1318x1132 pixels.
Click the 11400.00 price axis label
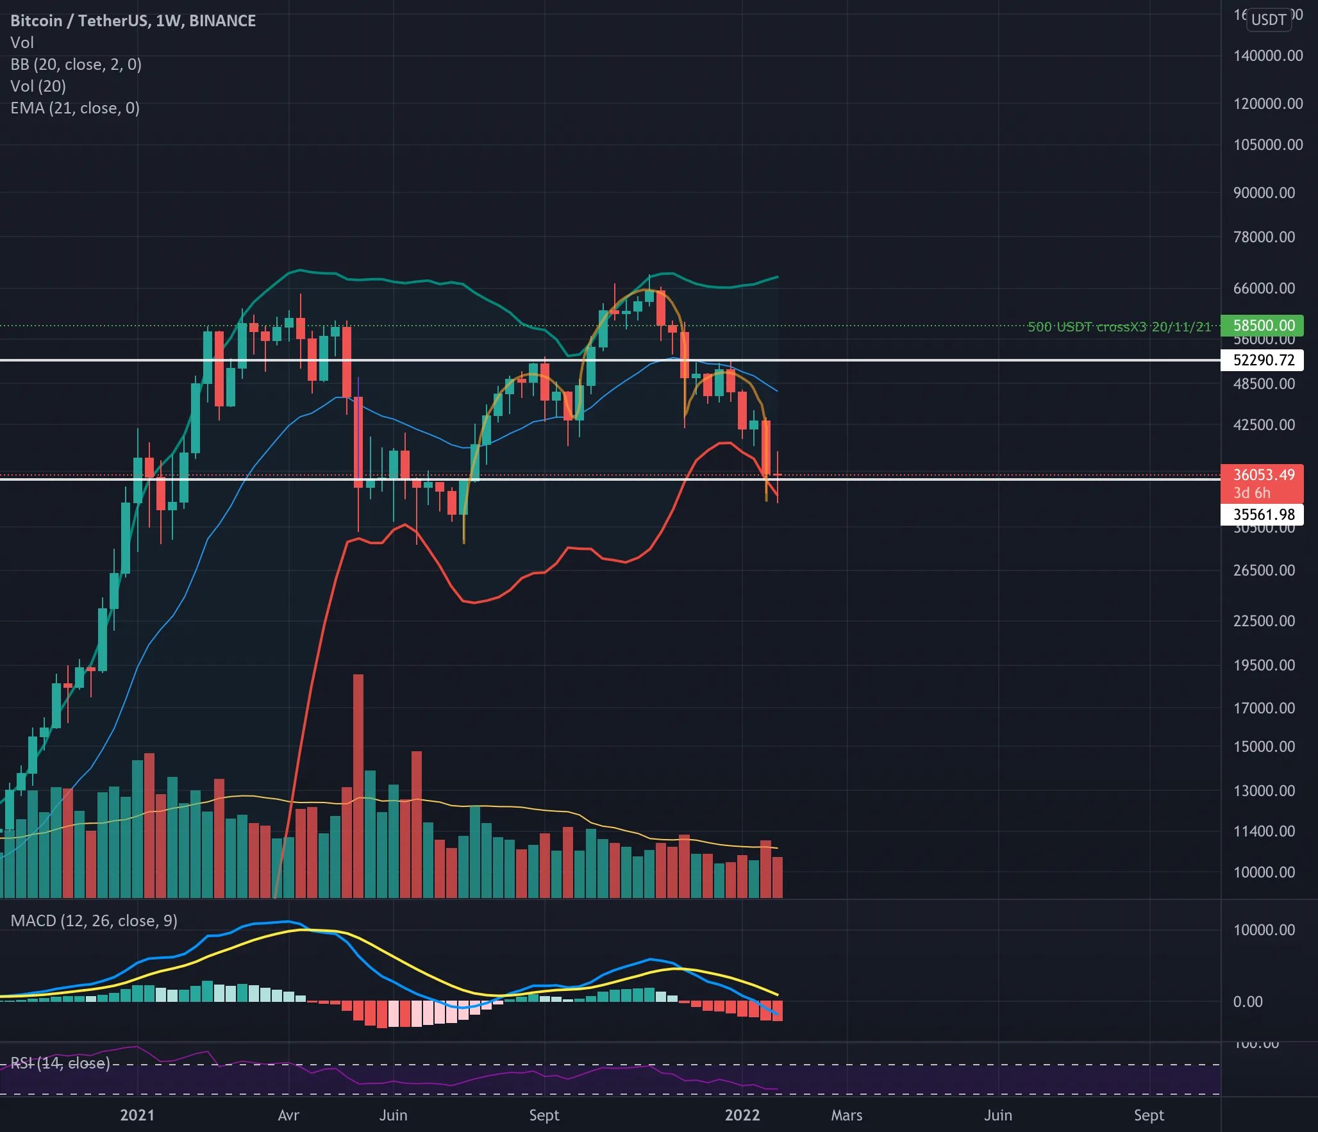(1264, 831)
